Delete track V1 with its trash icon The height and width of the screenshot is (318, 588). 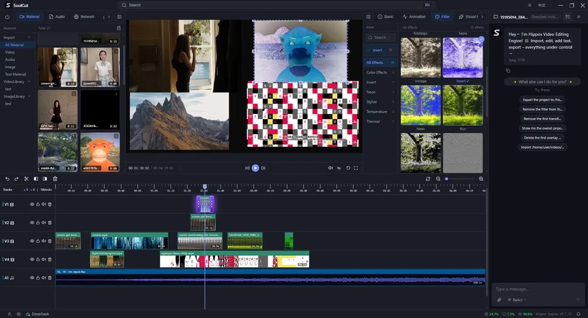click(x=49, y=204)
